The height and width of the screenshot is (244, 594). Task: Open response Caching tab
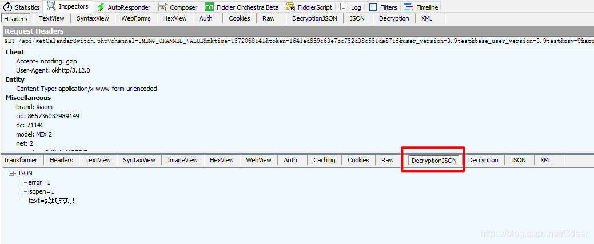(324, 160)
